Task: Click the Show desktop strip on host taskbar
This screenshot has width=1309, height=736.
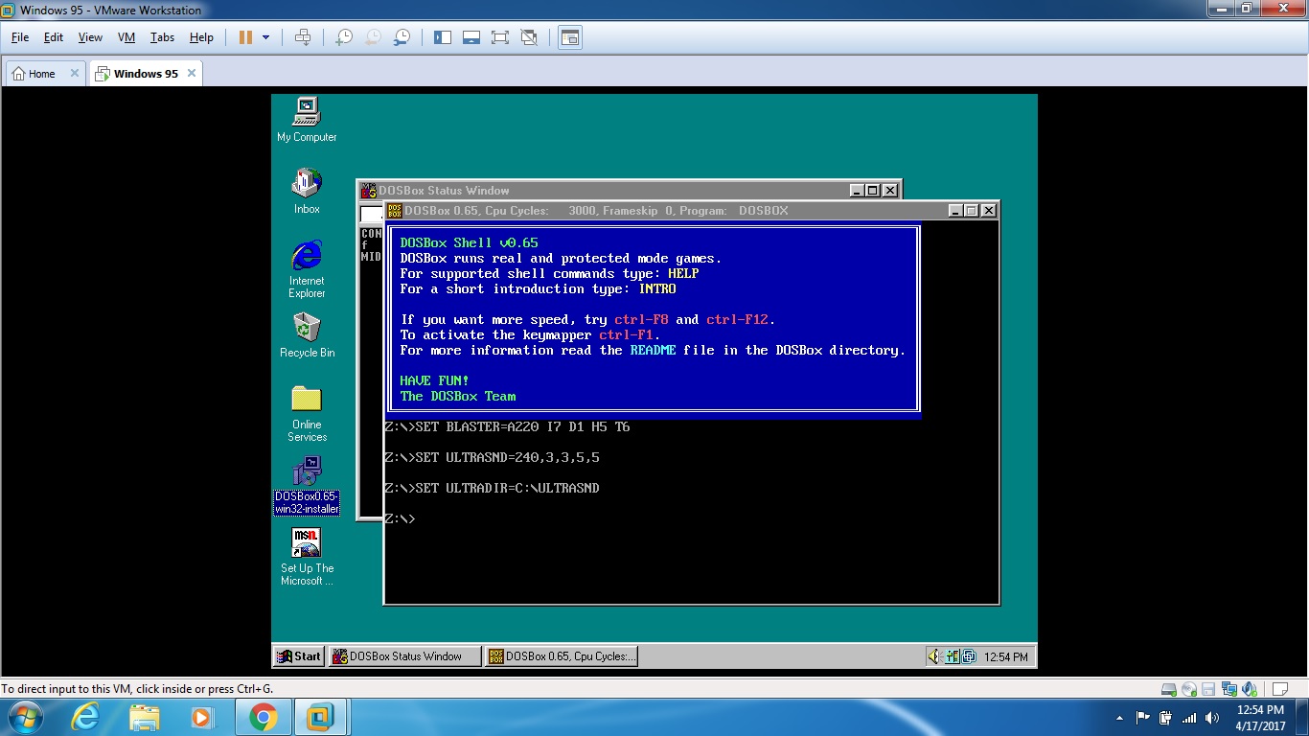Action: click(x=1302, y=717)
